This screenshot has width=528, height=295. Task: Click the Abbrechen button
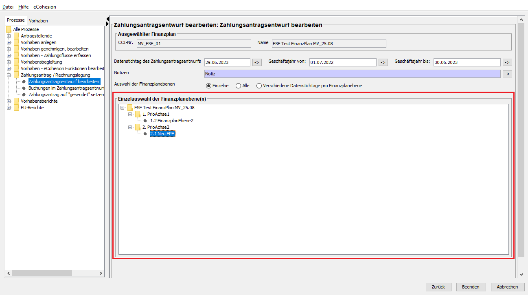point(507,287)
